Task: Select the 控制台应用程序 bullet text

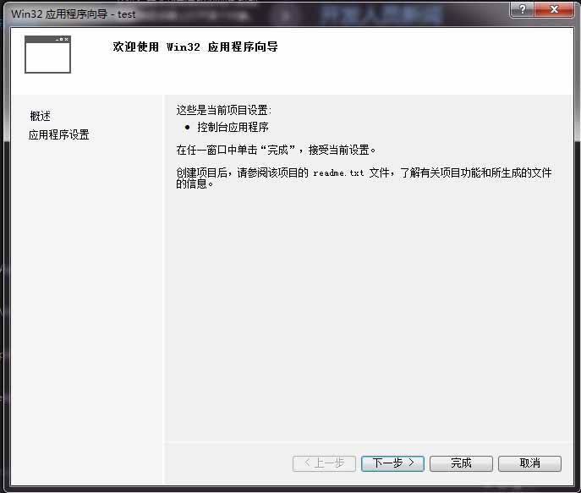Action: (233, 127)
